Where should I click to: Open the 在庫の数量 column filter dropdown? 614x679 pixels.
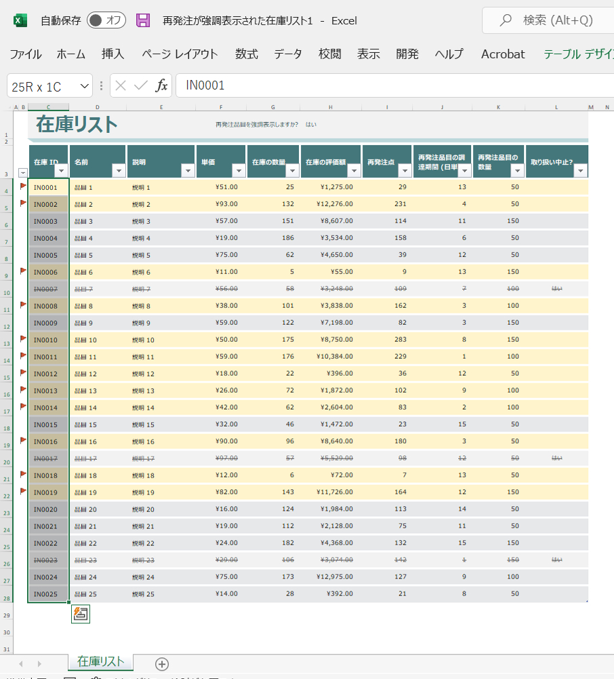tap(293, 171)
